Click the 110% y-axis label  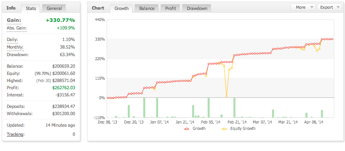coord(100,78)
